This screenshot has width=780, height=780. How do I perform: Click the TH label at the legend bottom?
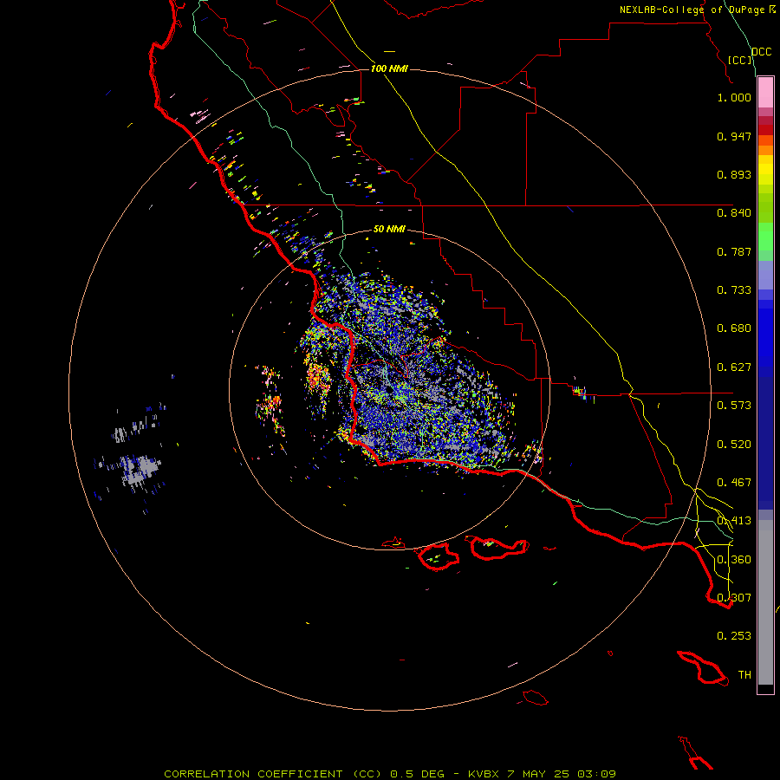744,675
